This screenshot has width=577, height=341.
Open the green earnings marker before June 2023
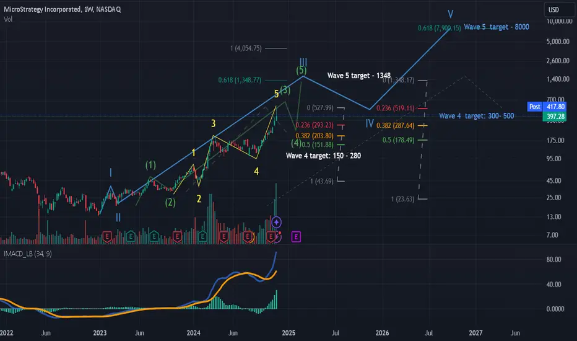click(130, 236)
